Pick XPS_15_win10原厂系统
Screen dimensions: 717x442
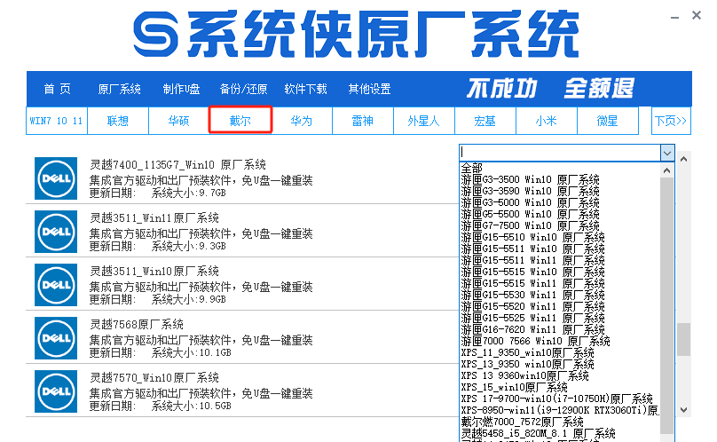(x=560, y=387)
